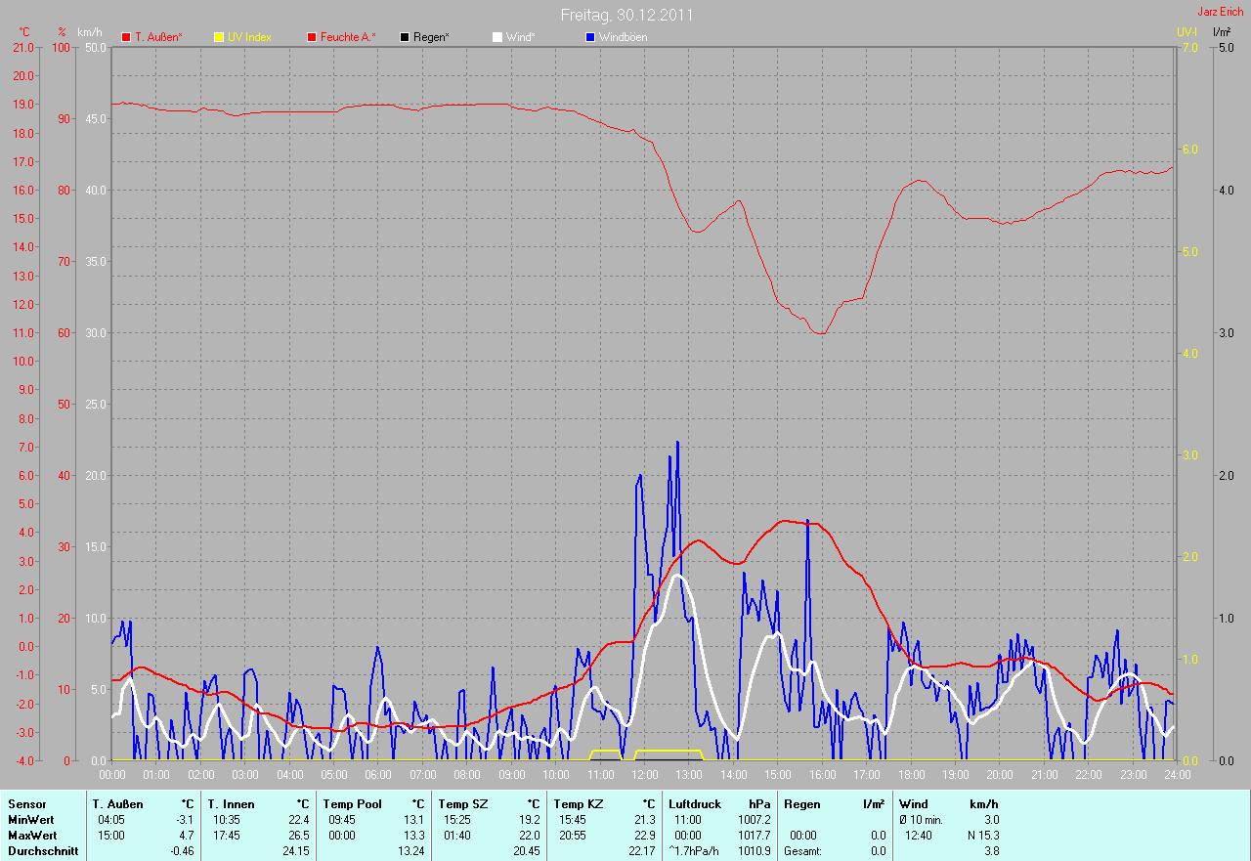This screenshot has width=1251, height=861.
Task: Click the T. Innen average '24.15'
Action: tap(295, 851)
